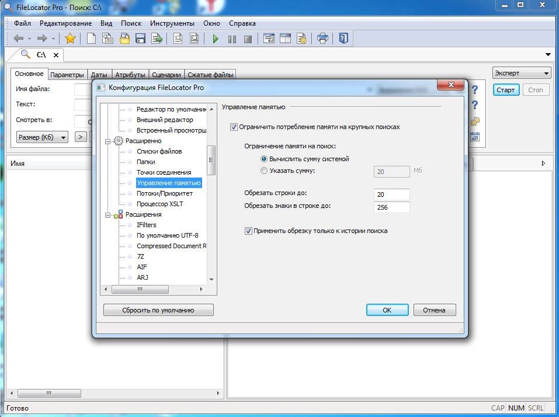Open the Окно menu
The width and height of the screenshot is (559, 417).
(x=211, y=23)
